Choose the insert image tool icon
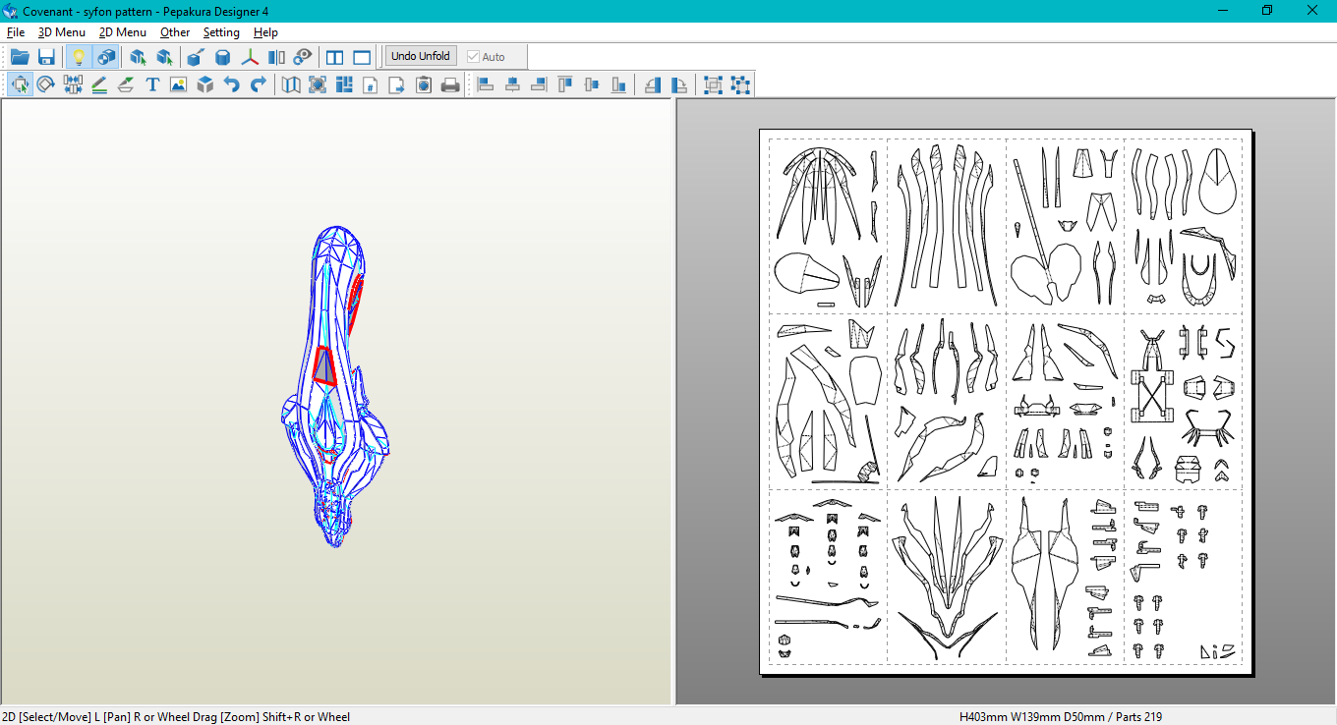This screenshot has width=1337, height=725. [178, 85]
